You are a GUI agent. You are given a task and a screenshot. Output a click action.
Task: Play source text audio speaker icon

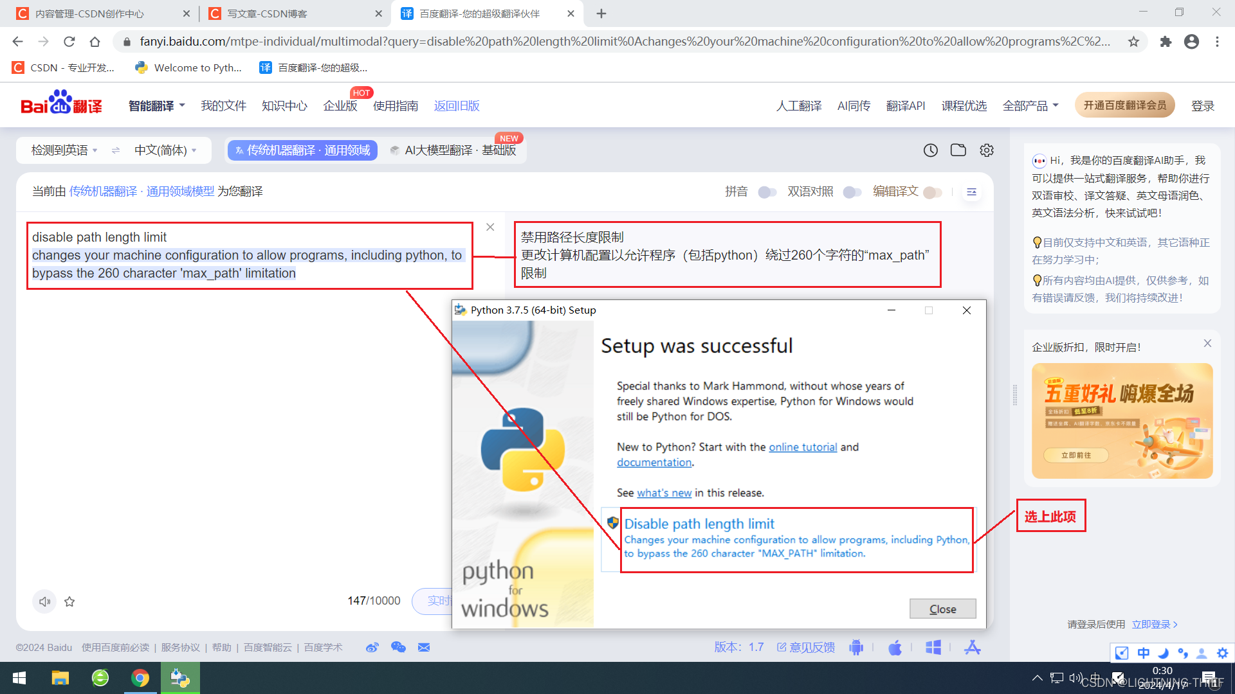44,601
